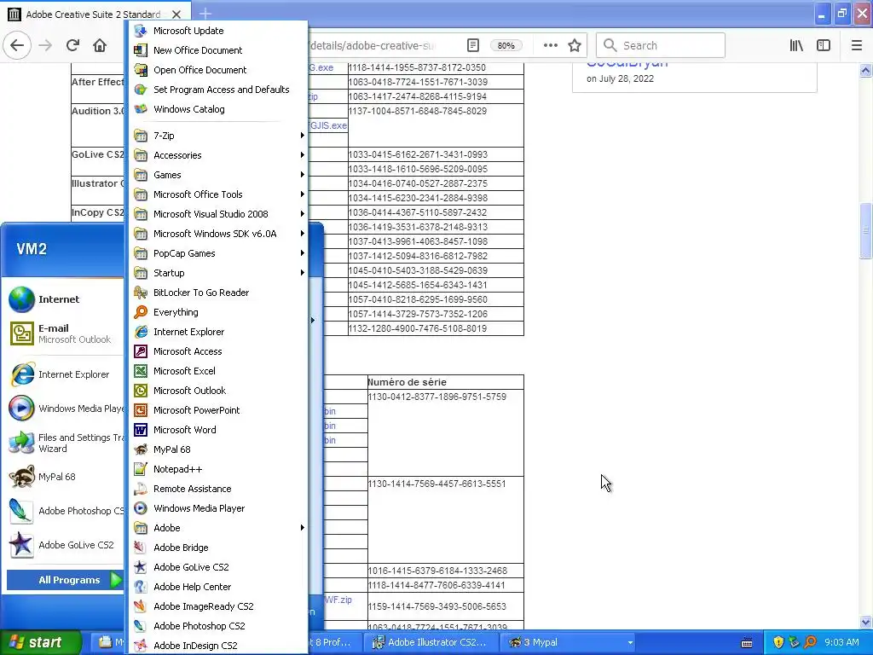Expand Microsoft Windows SDK v6.0A folder
Screen dimensions: 873x655
[217, 234]
